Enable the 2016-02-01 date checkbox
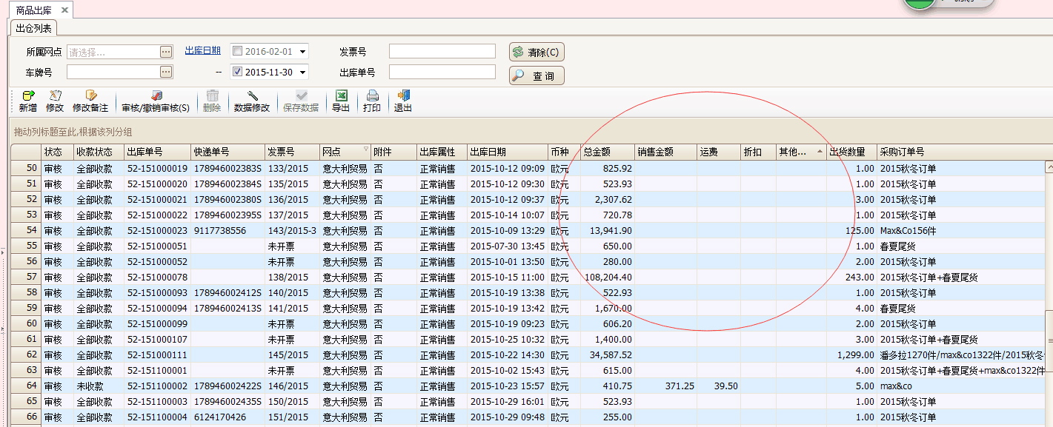1053x427 pixels. (x=237, y=51)
